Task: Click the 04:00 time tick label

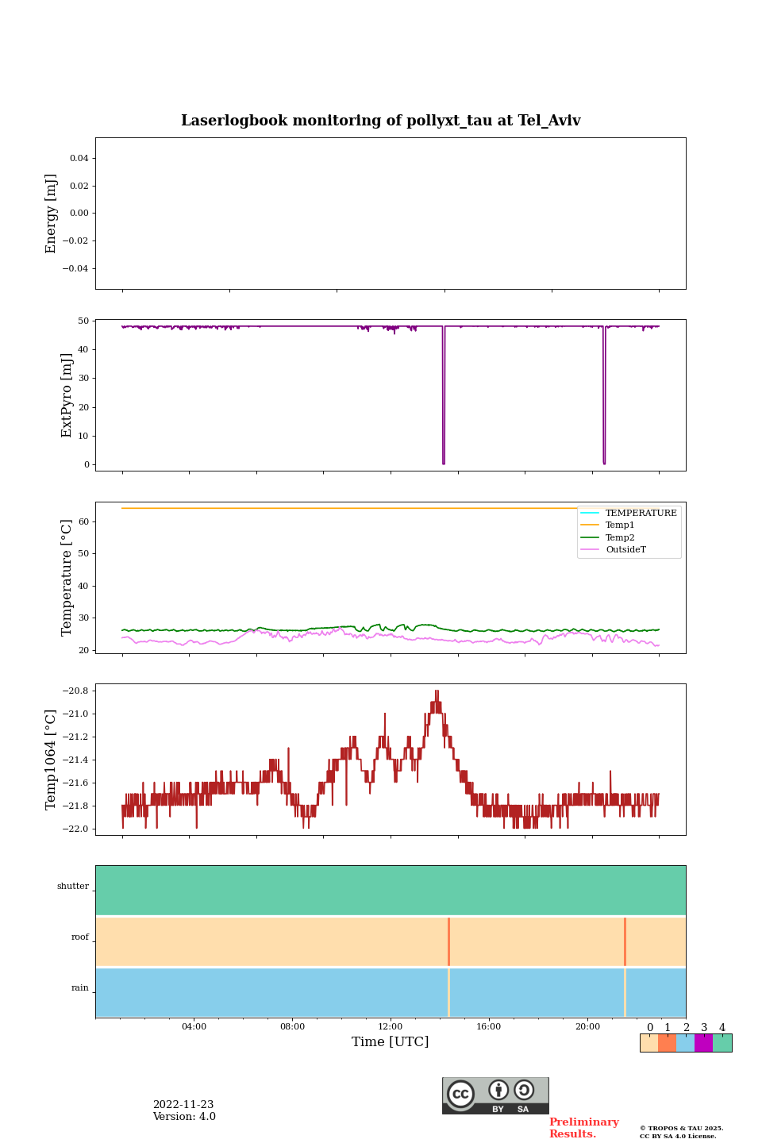Action: pyautogui.click(x=194, y=1027)
